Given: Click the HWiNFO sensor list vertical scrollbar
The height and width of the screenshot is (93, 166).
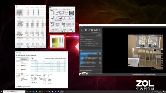Looking at the screenshot, I should click(45, 27).
